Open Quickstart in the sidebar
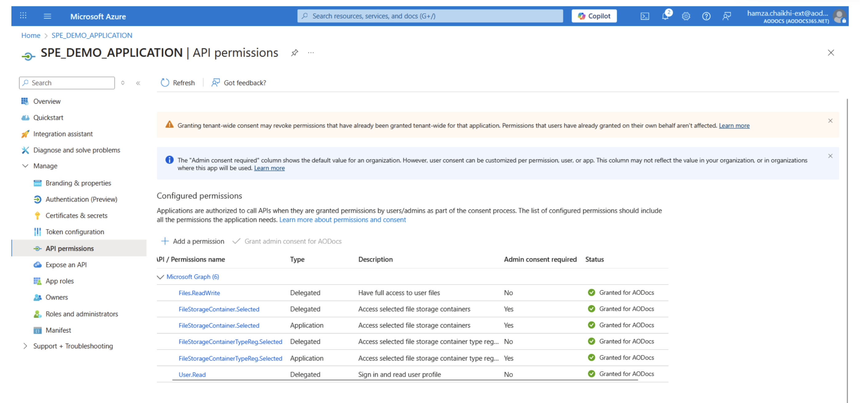This screenshot has width=860, height=403. click(48, 118)
